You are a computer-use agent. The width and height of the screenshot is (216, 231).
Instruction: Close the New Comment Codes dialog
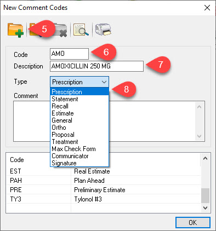click(x=207, y=8)
